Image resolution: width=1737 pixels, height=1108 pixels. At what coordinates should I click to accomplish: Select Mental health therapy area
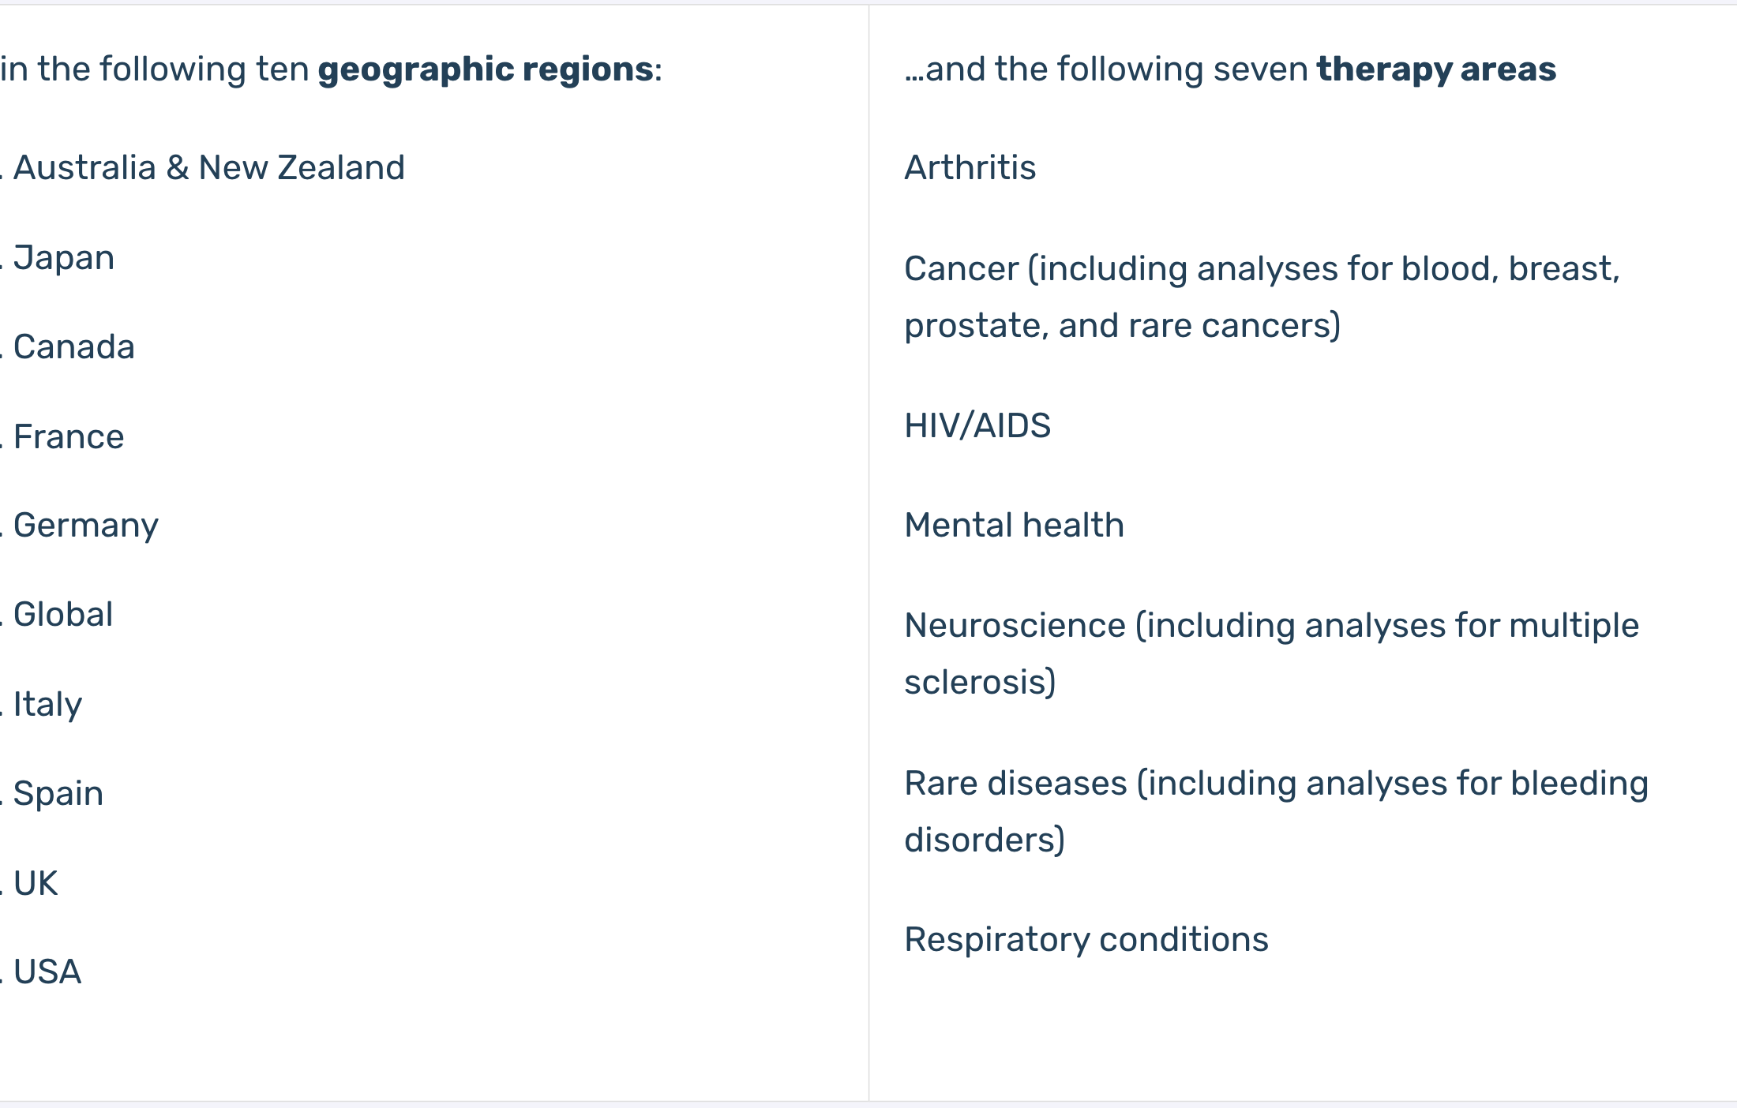[x=1015, y=525]
